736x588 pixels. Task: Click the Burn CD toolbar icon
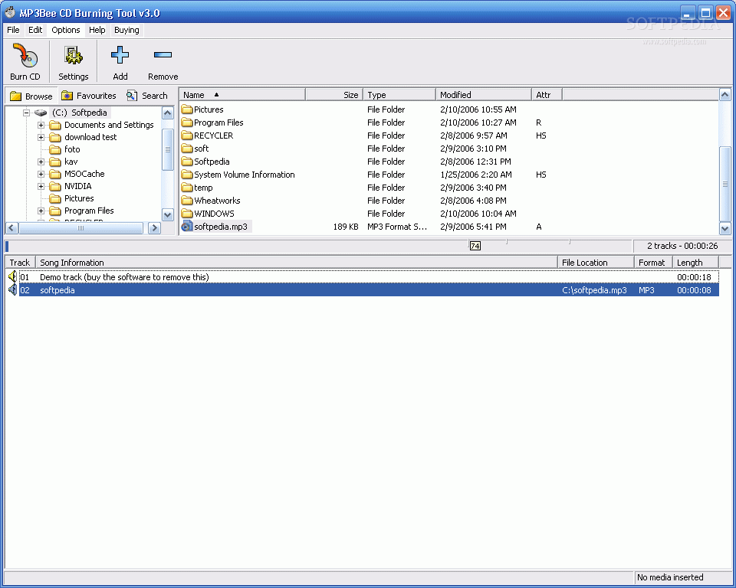tap(25, 56)
